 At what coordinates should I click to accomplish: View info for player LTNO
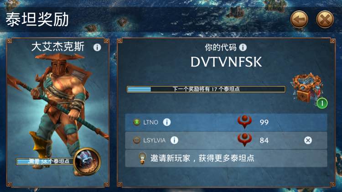pos(167,122)
